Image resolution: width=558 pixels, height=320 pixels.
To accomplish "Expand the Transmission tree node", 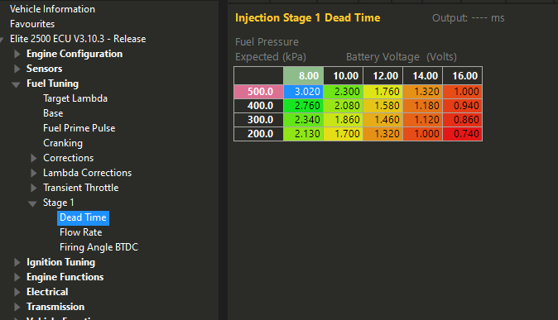I will click(x=17, y=307).
